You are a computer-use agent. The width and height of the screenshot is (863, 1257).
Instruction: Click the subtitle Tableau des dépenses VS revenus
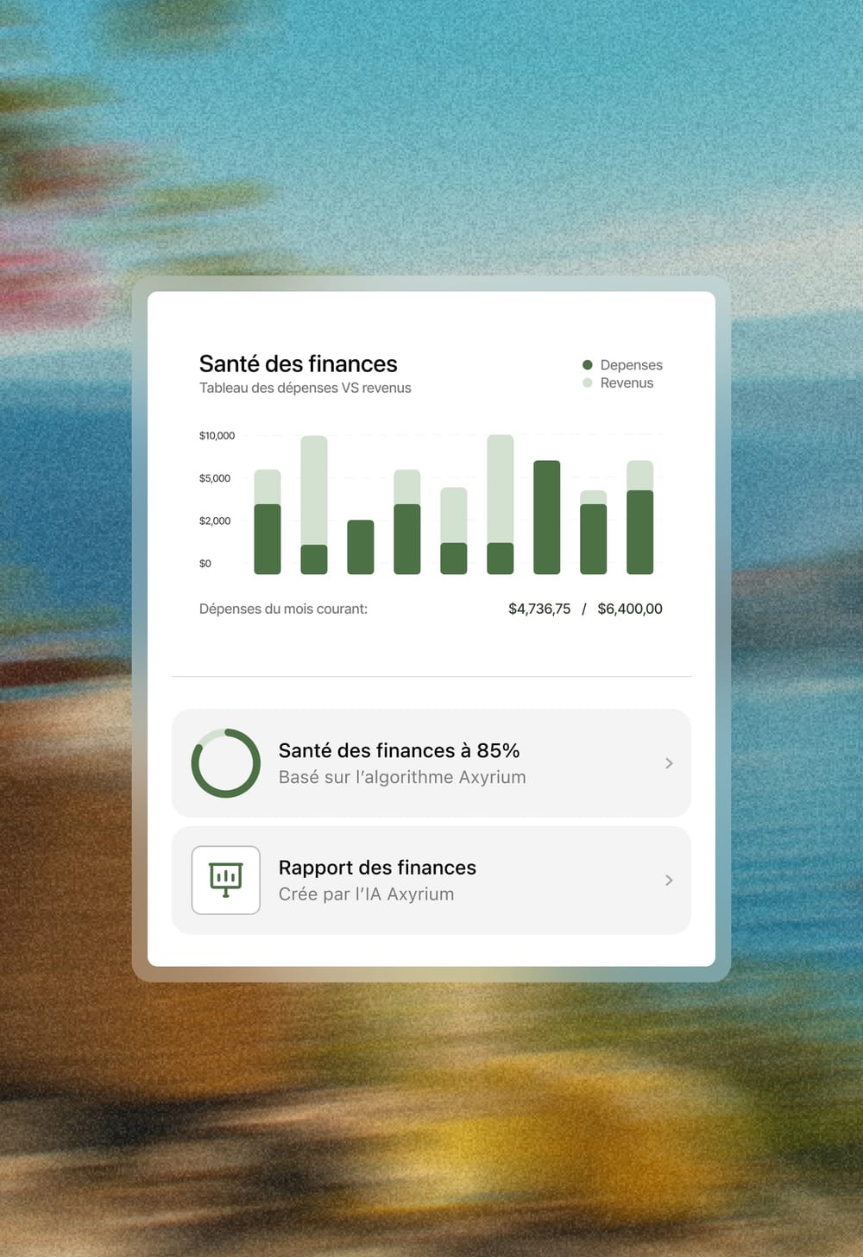(x=306, y=388)
